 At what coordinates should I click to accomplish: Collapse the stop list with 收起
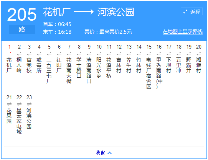point(101,153)
